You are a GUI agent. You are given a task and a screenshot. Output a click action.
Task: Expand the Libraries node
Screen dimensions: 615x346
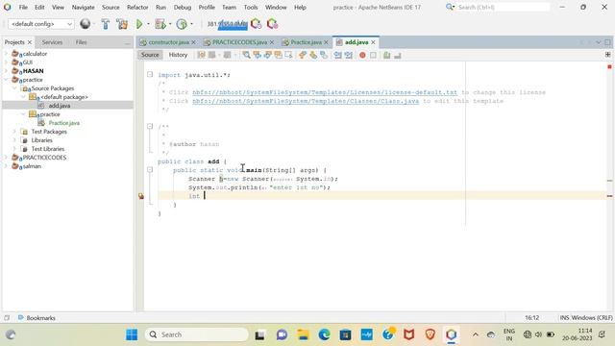pyautogui.click(x=14, y=140)
